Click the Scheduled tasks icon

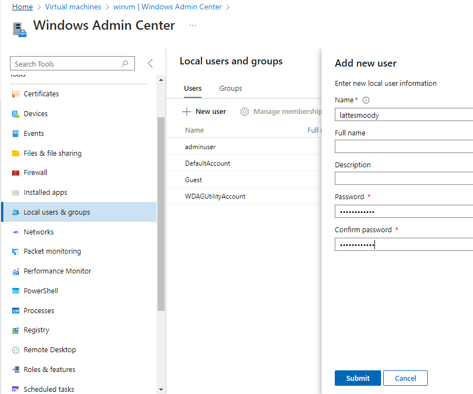point(15,389)
